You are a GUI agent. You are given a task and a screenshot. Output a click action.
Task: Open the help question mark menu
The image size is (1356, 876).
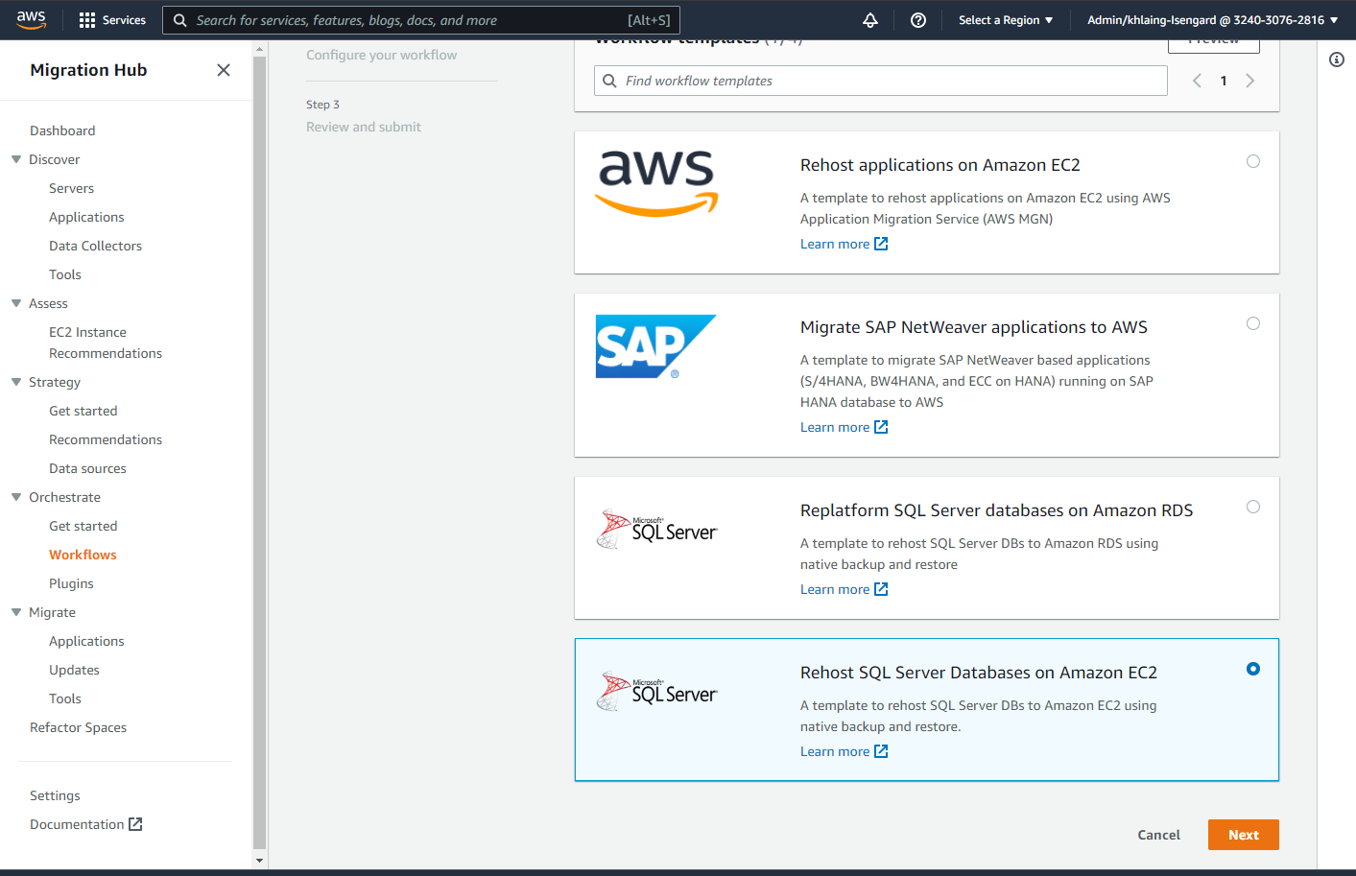click(918, 20)
